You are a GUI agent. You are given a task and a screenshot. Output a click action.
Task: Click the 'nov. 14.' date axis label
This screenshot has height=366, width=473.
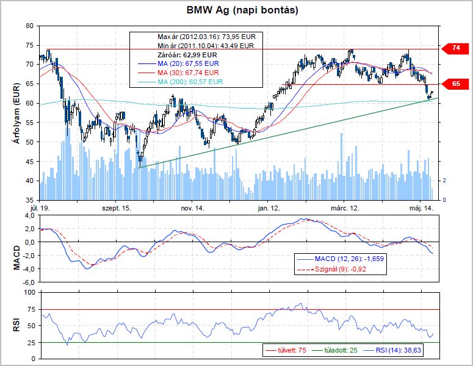(192, 208)
